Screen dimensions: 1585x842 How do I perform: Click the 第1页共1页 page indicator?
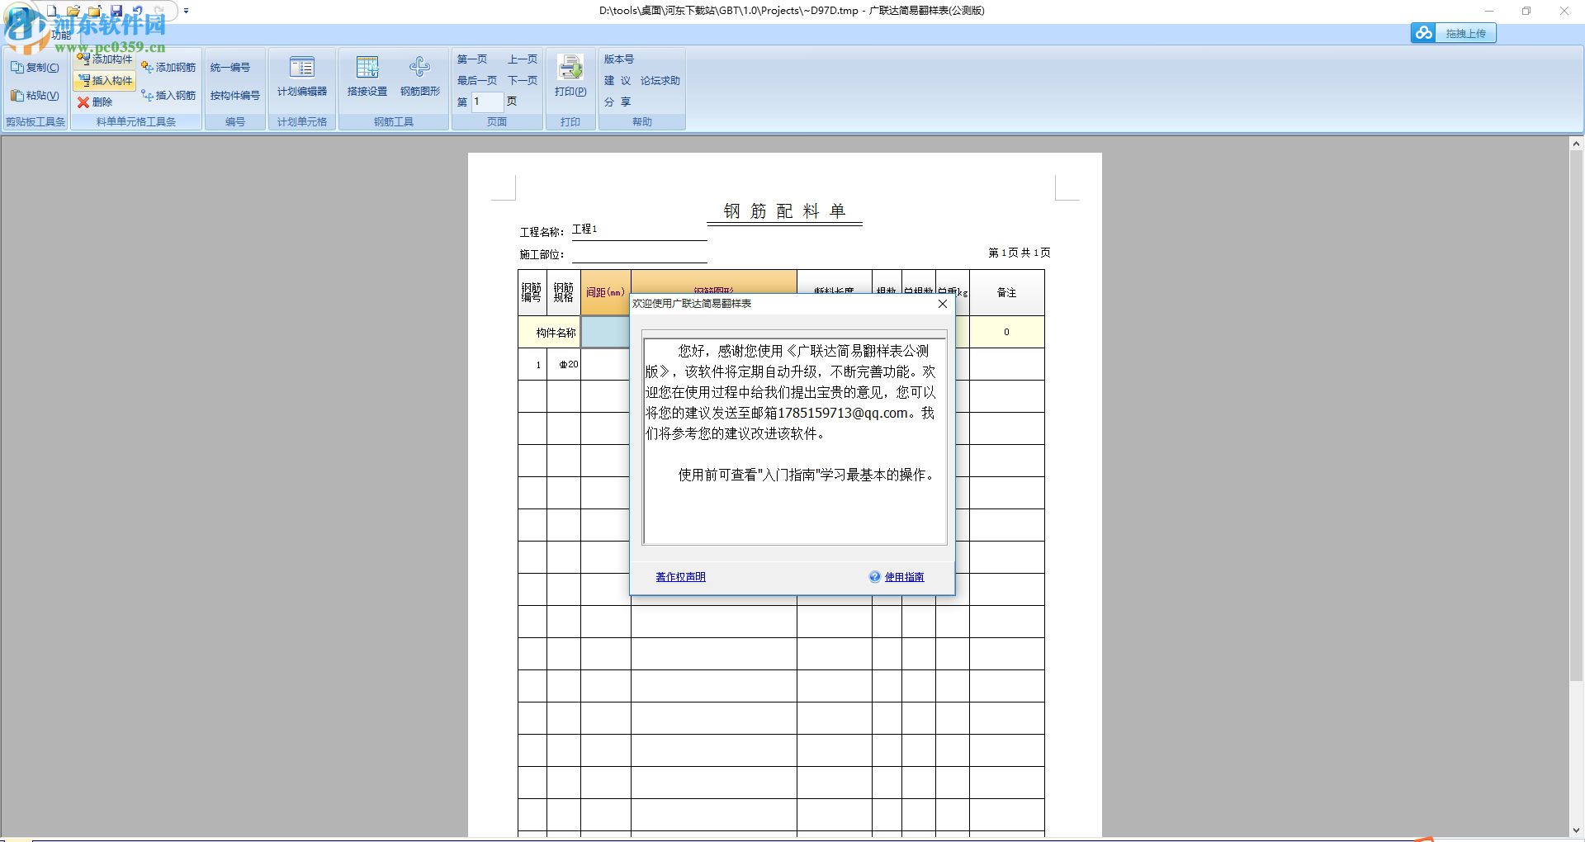pos(1020,253)
